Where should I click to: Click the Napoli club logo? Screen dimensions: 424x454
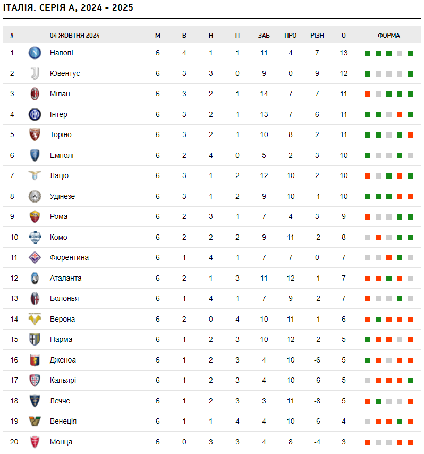click(35, 53)
